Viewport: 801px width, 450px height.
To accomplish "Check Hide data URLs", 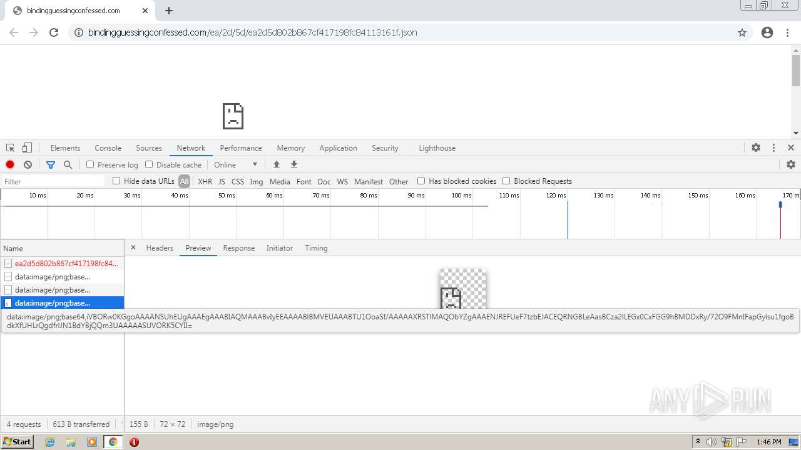I will point(116,181).
